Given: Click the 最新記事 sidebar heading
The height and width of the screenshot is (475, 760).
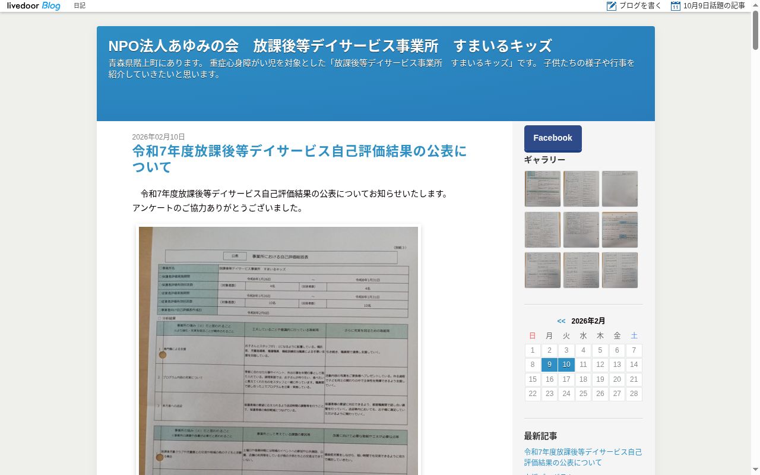Looking at the screenshot, I should click(x=540, y=436).
